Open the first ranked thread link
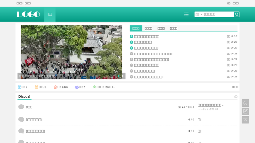 pos(147,36)
